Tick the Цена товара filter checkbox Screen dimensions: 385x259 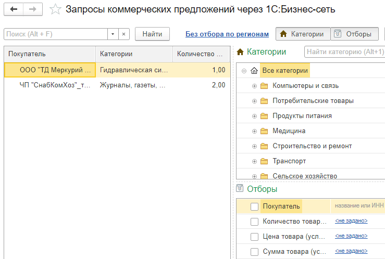tap(254, 237)
